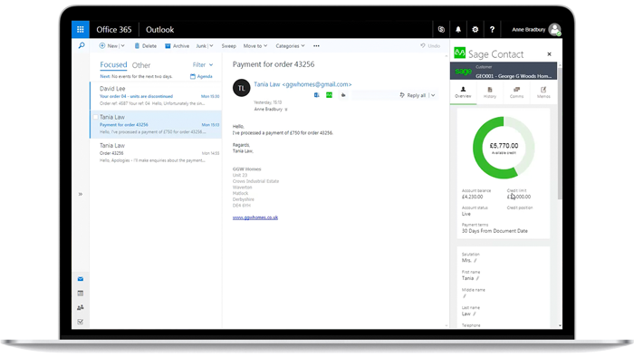This screenshot has height=357, width=634.
Task: Click the New message button
Action: point(108,46)
